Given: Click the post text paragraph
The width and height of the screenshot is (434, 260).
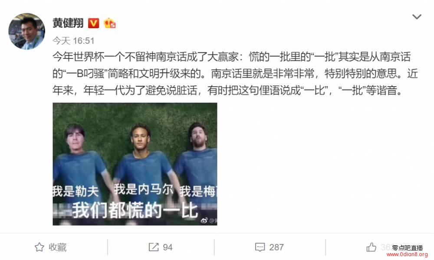Looking at the screenshot, I should 235,74.
